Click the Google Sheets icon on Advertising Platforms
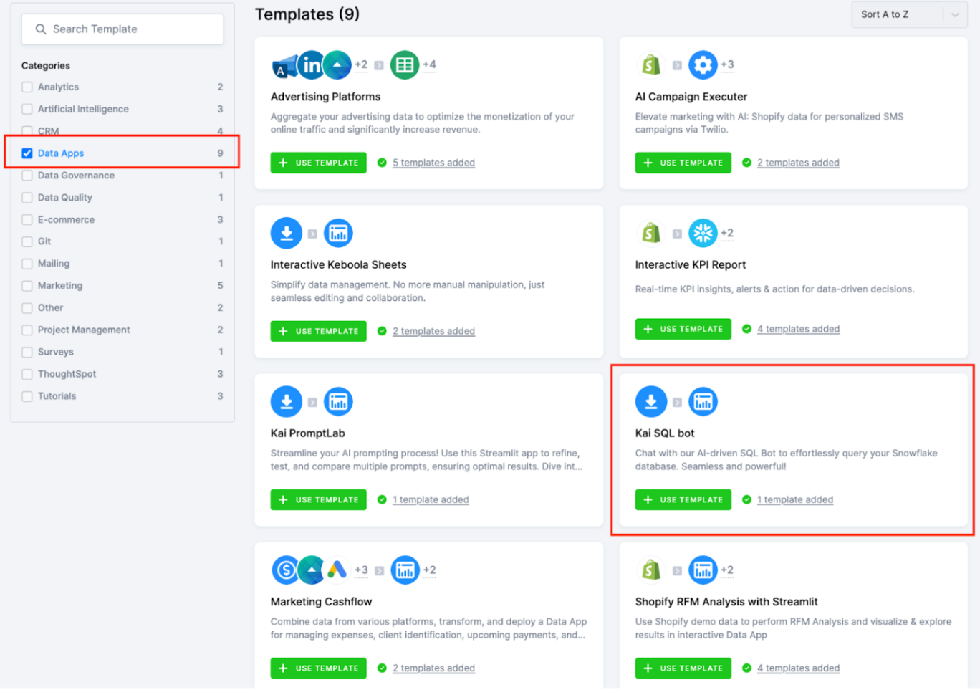The width and height of the screenshot is (980, 700). (x=405, y=65)
